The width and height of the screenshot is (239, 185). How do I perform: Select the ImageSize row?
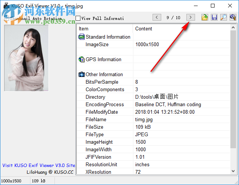pos(153,44)
